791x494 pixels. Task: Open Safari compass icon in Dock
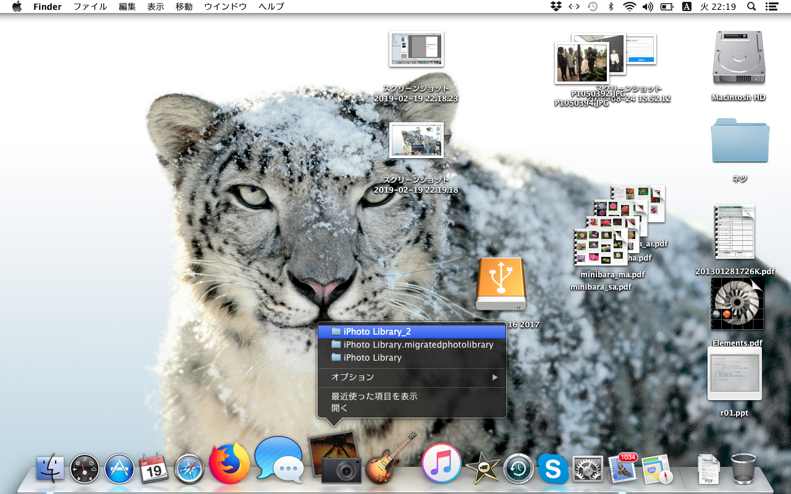coord(189,469)
